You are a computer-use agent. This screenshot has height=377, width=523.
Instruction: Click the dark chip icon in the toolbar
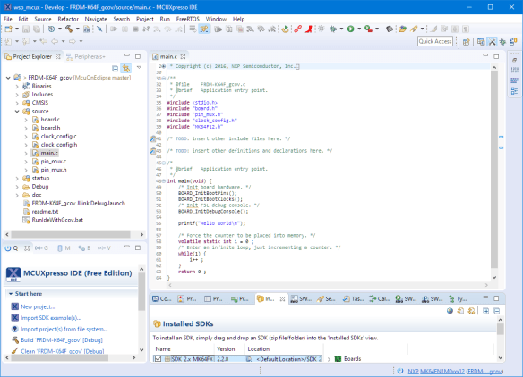(390, 29)
